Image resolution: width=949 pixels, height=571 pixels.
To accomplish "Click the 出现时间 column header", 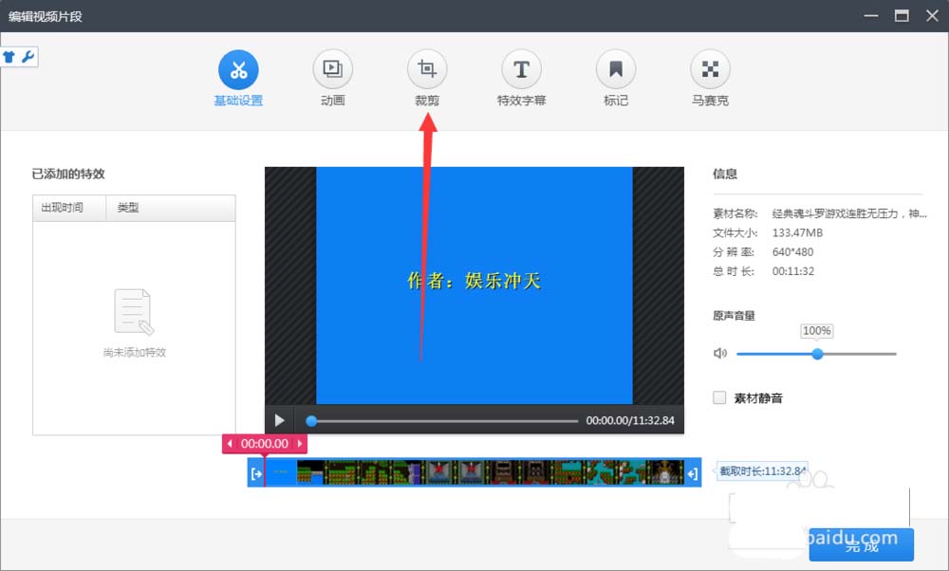I will pyautogui.click(x=69, y=208).
